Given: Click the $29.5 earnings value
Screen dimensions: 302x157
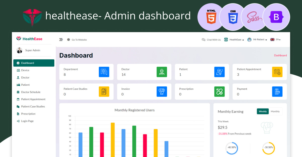Looking at the screenshot, I should click(222, 127).
